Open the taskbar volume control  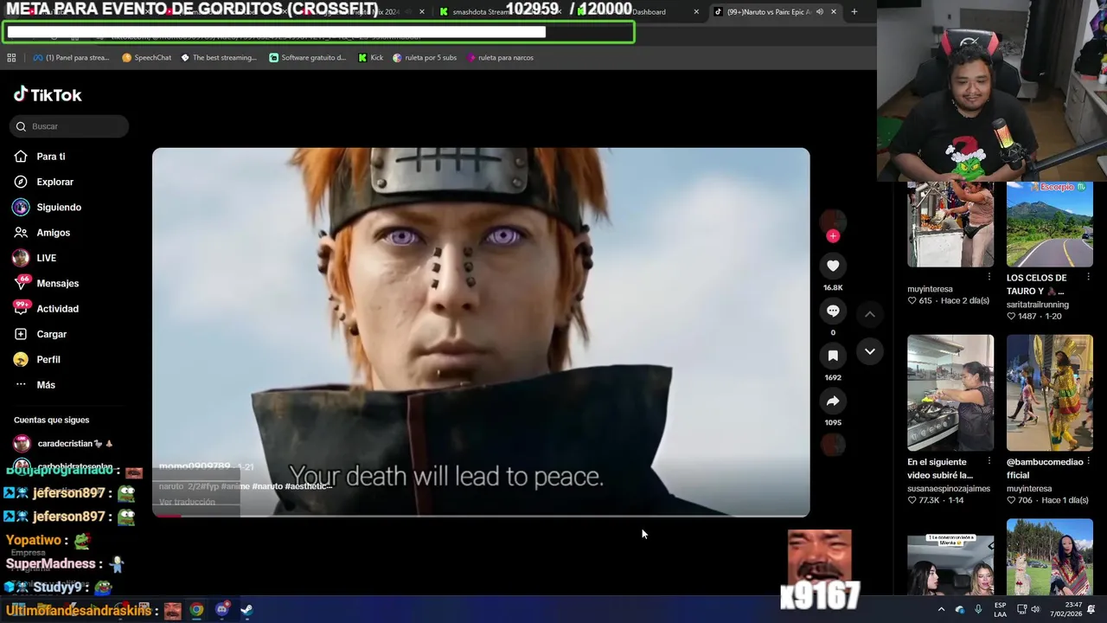point(1035,610)
